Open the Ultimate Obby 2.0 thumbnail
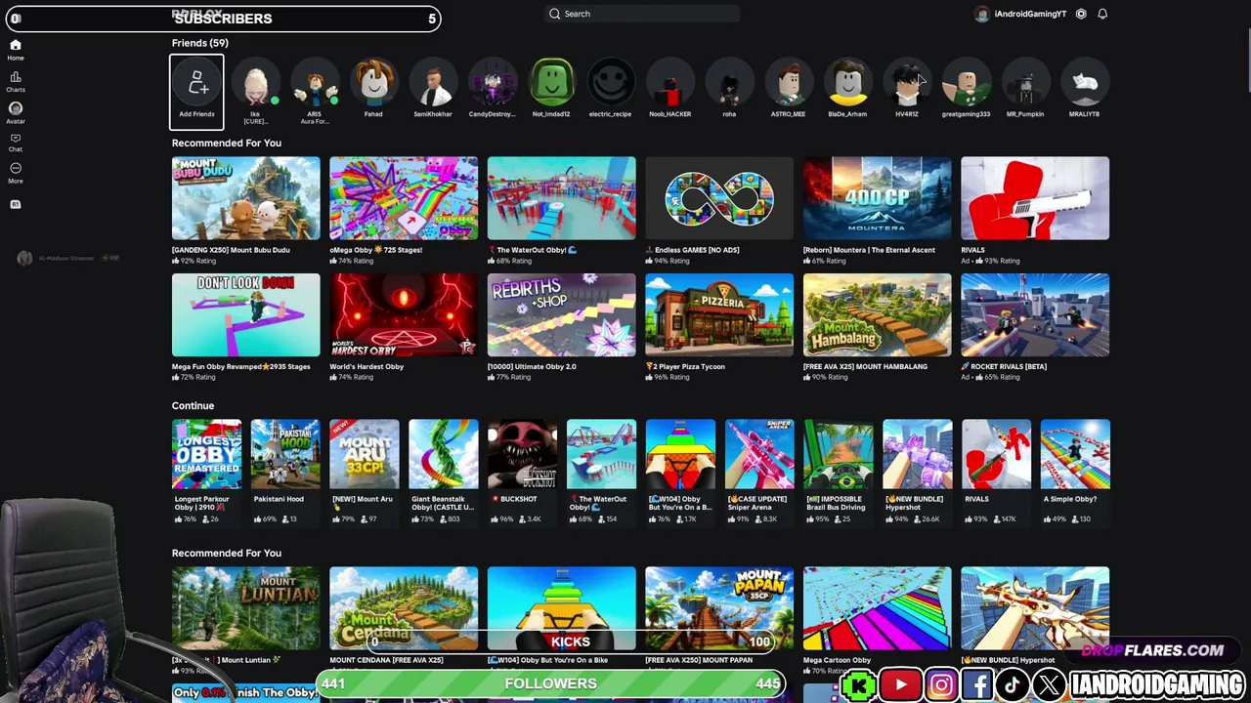The width and height of the screenshot is (1251, 703). coord(561,314)
